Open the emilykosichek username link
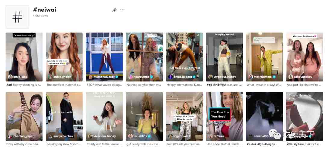 tap(63, 136)
